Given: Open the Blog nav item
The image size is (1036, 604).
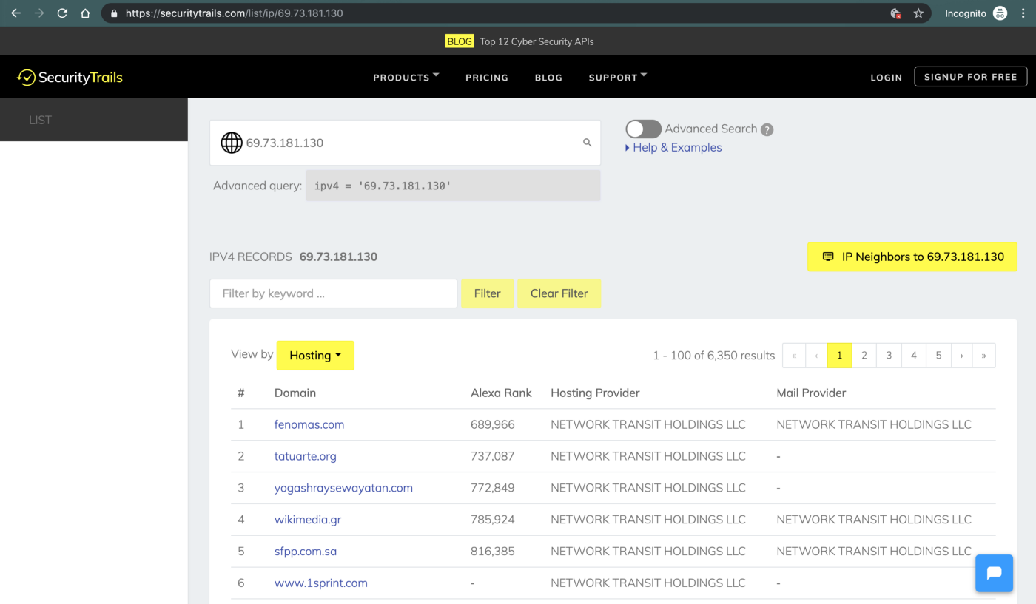Looking at the screenshot, I should click(x=548, y=78).
